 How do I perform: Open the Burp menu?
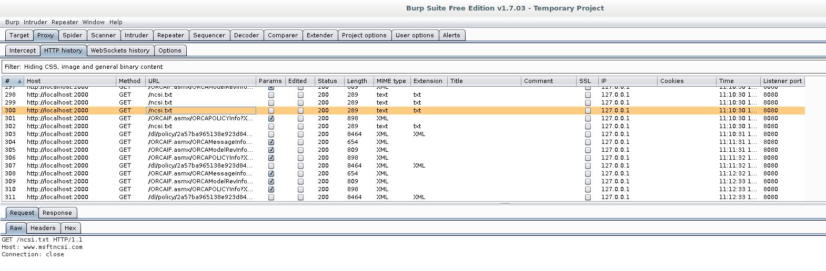(x=12, y=22)
